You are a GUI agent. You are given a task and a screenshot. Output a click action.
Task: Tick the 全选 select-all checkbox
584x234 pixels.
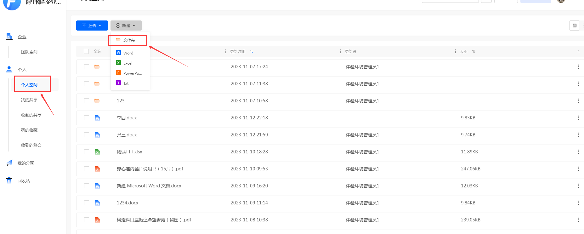86,51
